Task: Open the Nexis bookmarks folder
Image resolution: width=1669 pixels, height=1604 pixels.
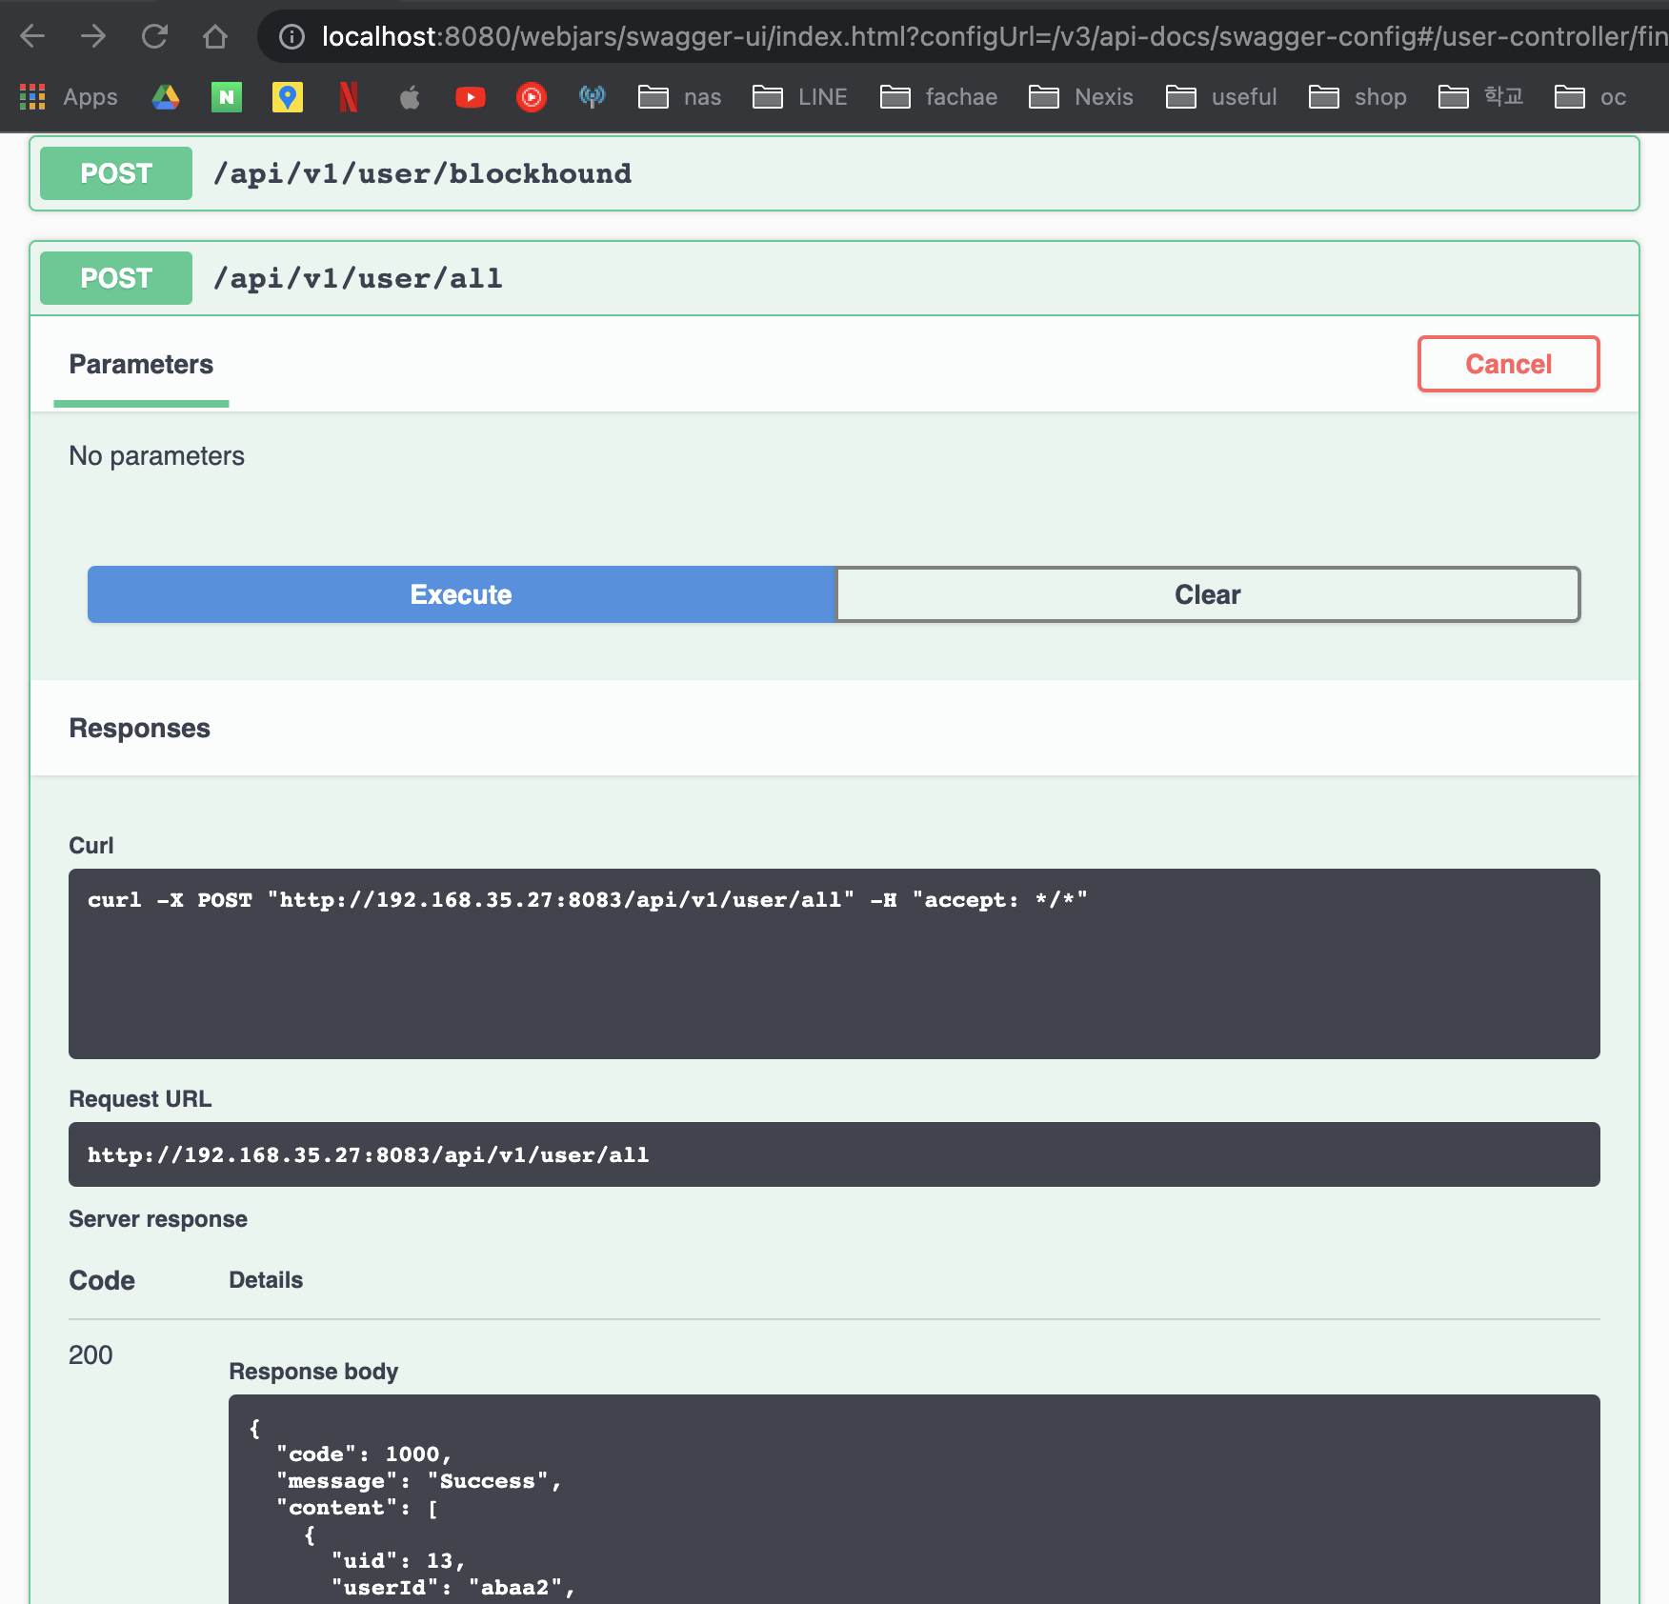Action: pos(1080,96)
